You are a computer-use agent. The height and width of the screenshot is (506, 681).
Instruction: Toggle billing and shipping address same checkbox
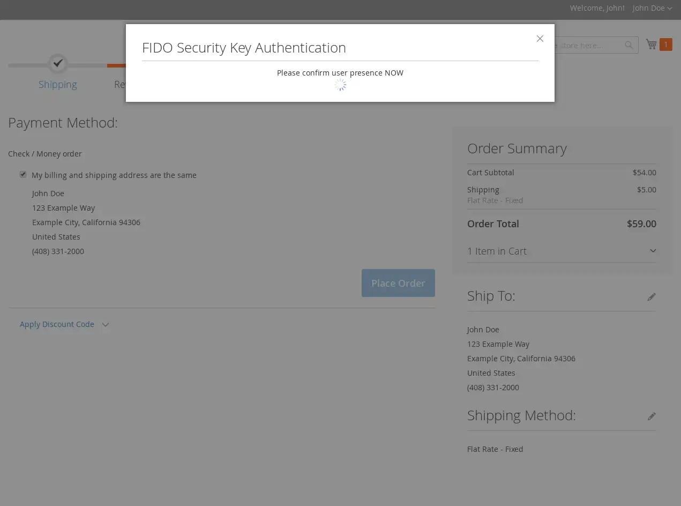tap(23, 174)
